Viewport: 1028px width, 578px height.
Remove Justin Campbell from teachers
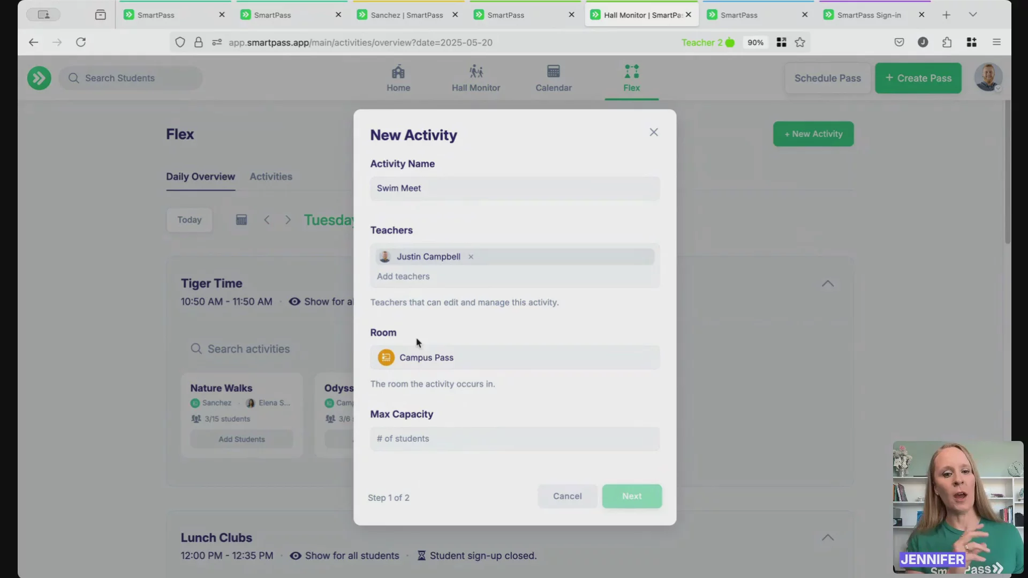471,257
